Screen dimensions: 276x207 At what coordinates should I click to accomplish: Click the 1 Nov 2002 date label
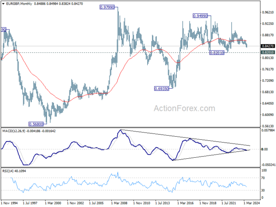click(75, 203)
